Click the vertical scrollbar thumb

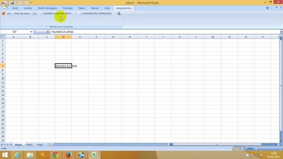pyautogui.click(x=281, y=86)
